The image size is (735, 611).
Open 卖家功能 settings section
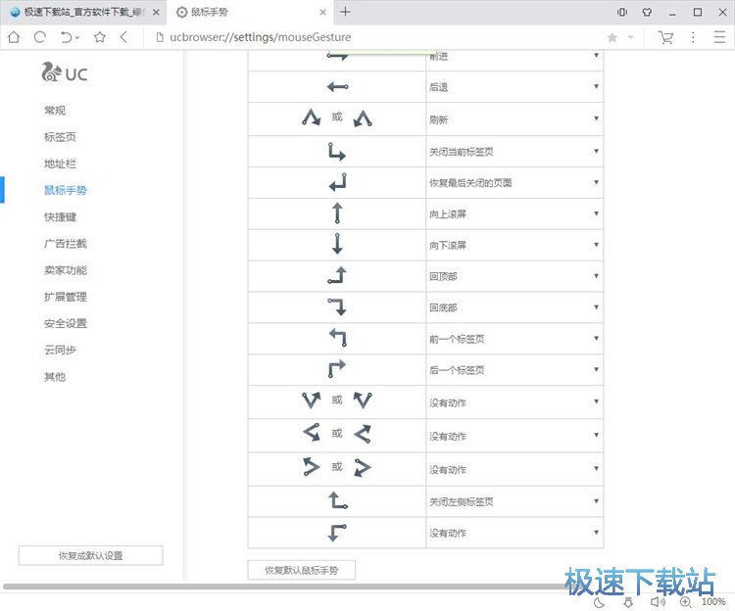(x=65, y=270)
